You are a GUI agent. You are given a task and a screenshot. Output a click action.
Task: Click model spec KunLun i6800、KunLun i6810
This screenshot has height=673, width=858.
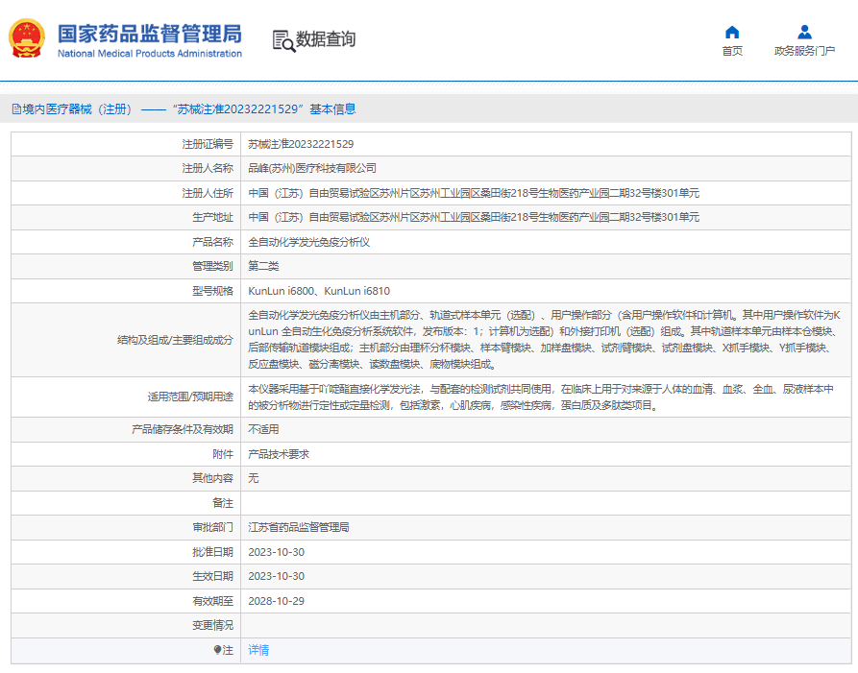coord(319,291)
